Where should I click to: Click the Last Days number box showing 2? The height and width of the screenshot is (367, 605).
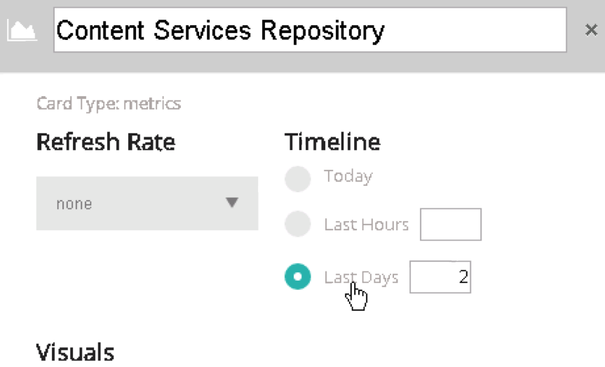click(440, 277)
